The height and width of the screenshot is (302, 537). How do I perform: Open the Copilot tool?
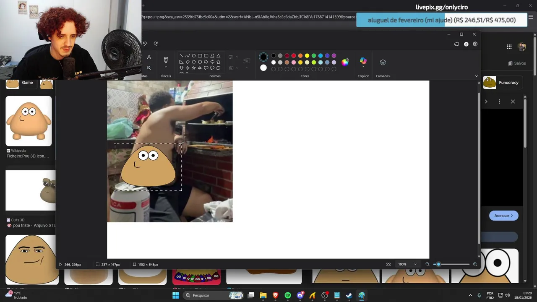(x=363, y=61)
